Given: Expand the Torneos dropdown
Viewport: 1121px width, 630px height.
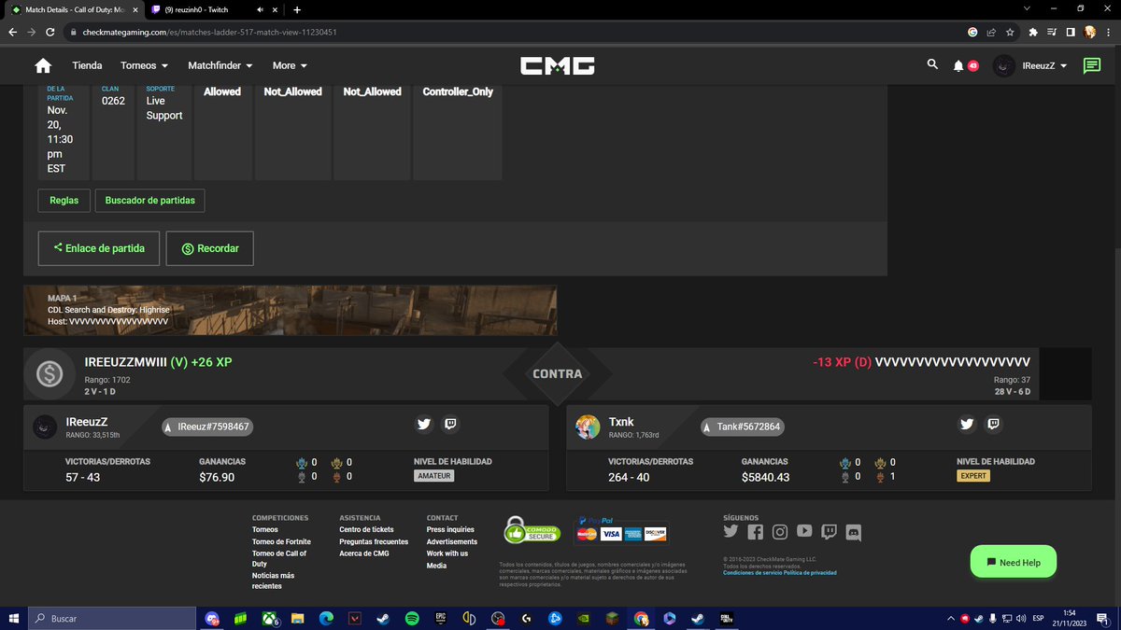Looking at the screenshot, I should [144, 65].
